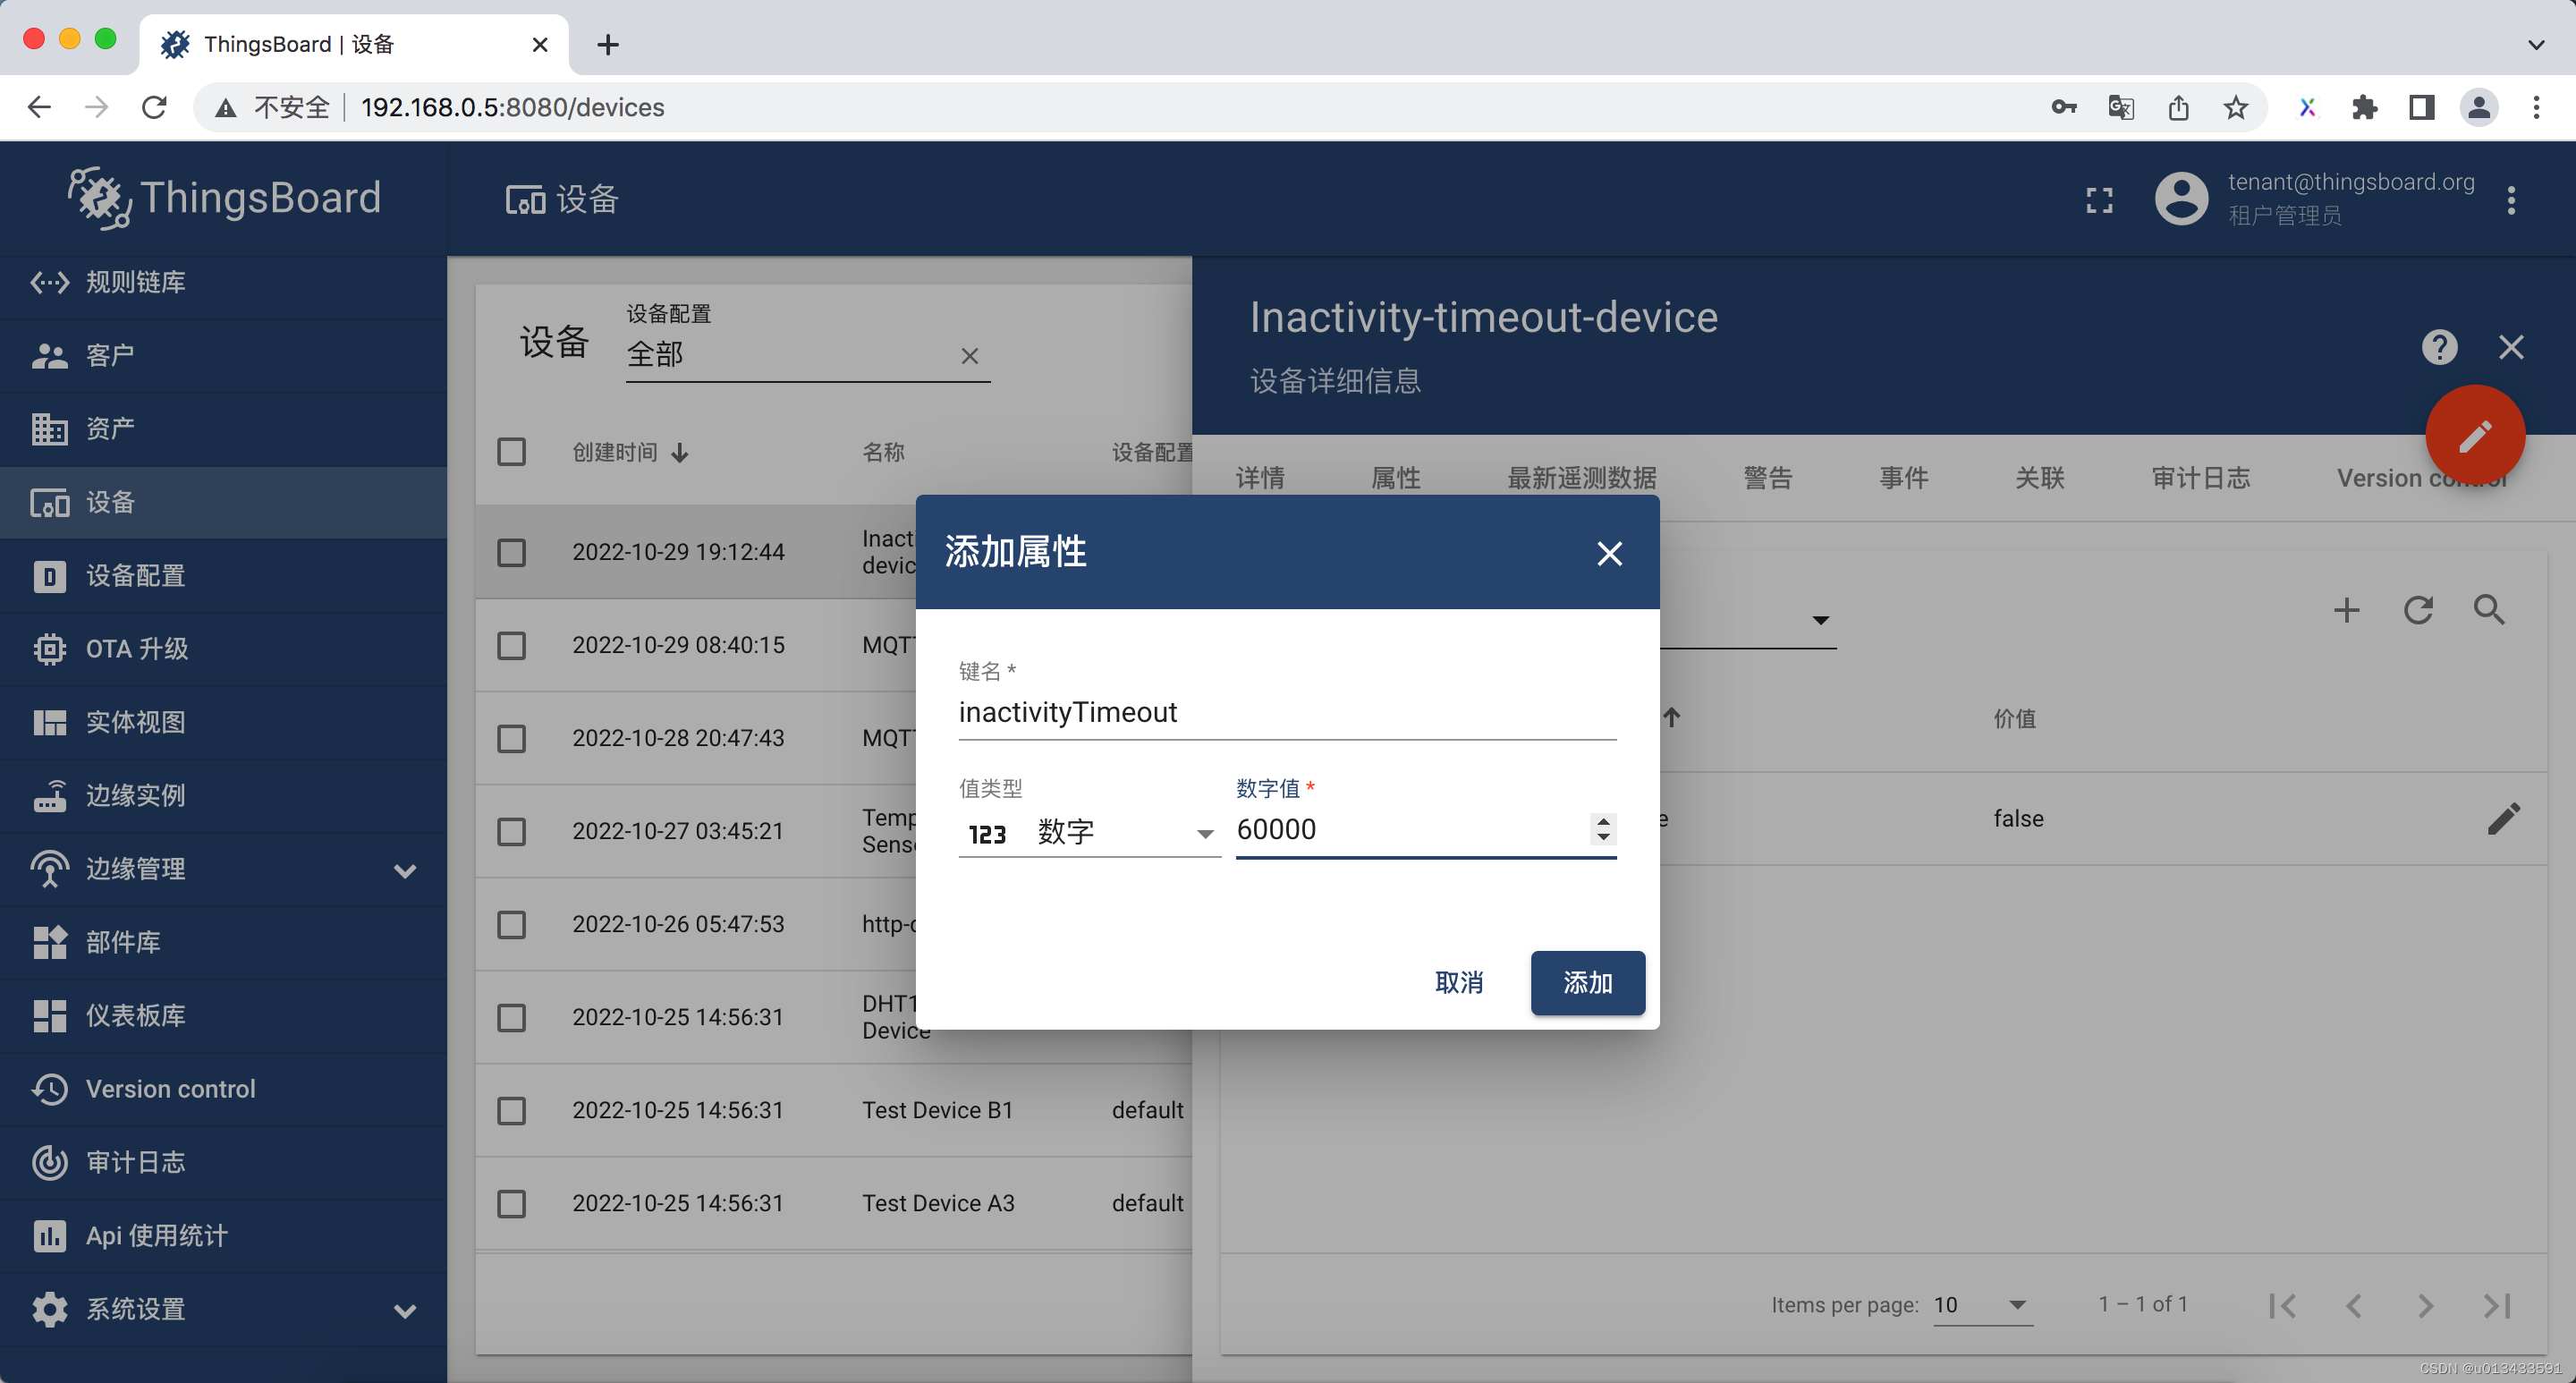Open Dashboards (仪表板库) sidebar item
The width and height of the screenshot is (2576, 1383).
click(x=223, y=1015)
